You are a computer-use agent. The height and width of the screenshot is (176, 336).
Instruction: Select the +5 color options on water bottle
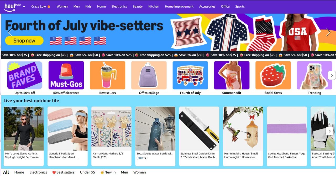click(x=142, y=158)
